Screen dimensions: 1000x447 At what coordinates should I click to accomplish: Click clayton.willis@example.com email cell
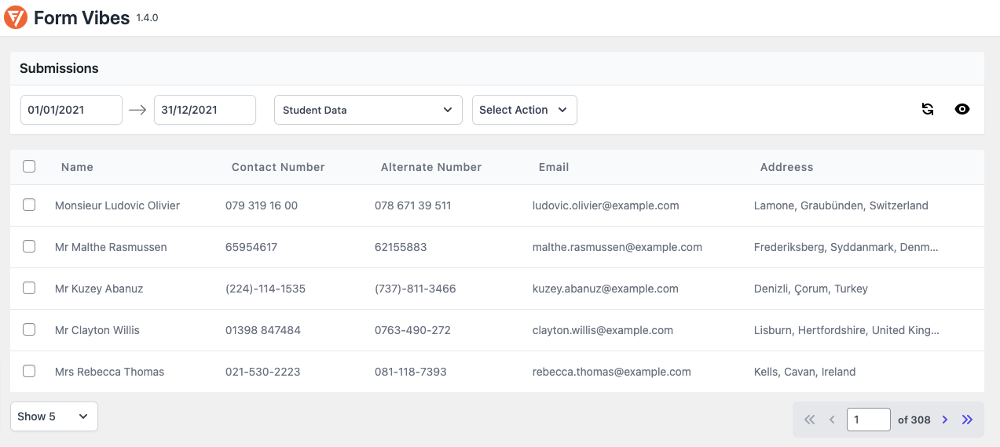tap(603, 330)
